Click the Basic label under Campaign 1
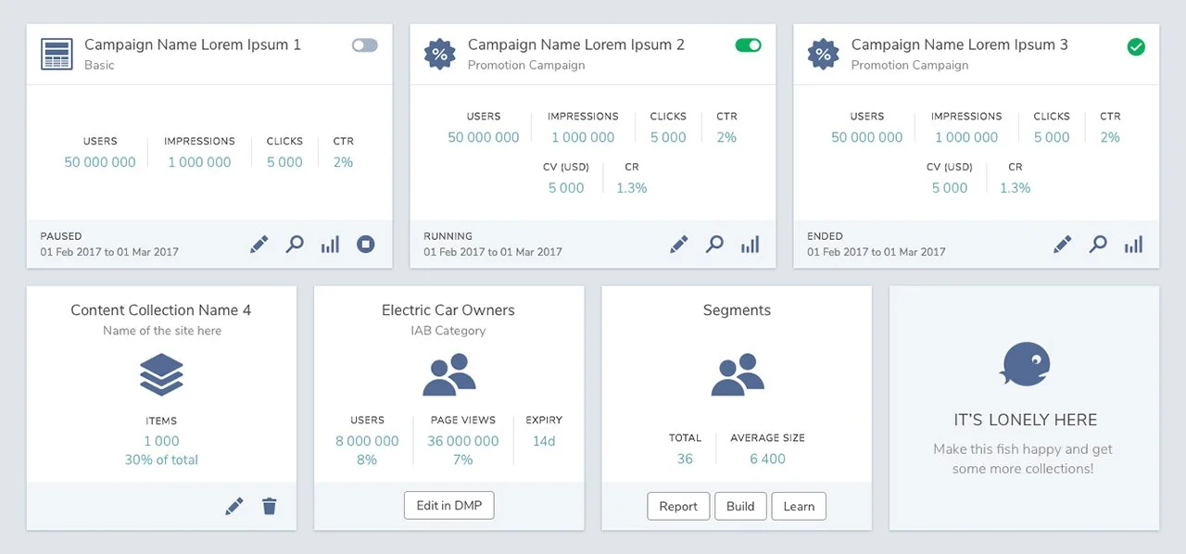Screen dimensions: 1186x554 pyautogui.click(x=100, y=66)
